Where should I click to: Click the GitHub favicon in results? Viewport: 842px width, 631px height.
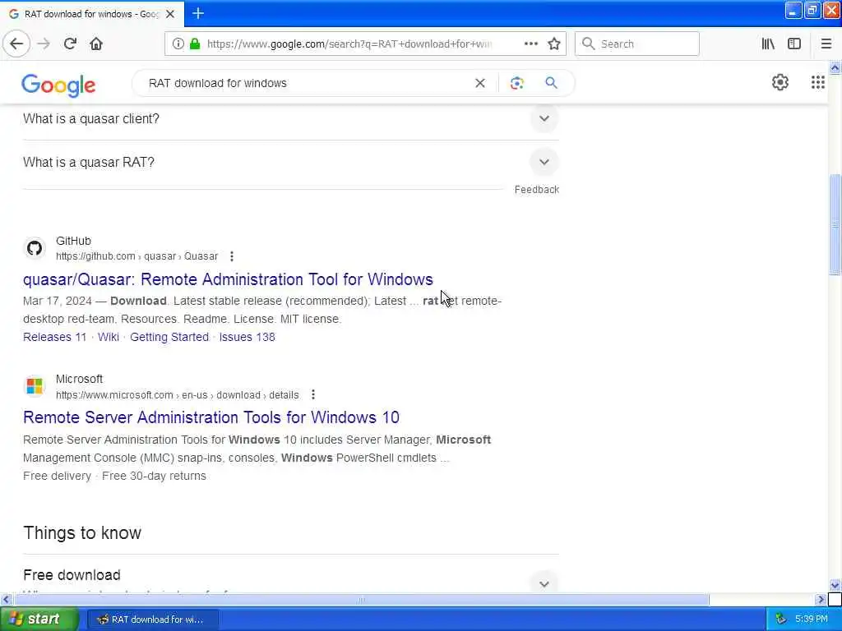coord(35,248)
